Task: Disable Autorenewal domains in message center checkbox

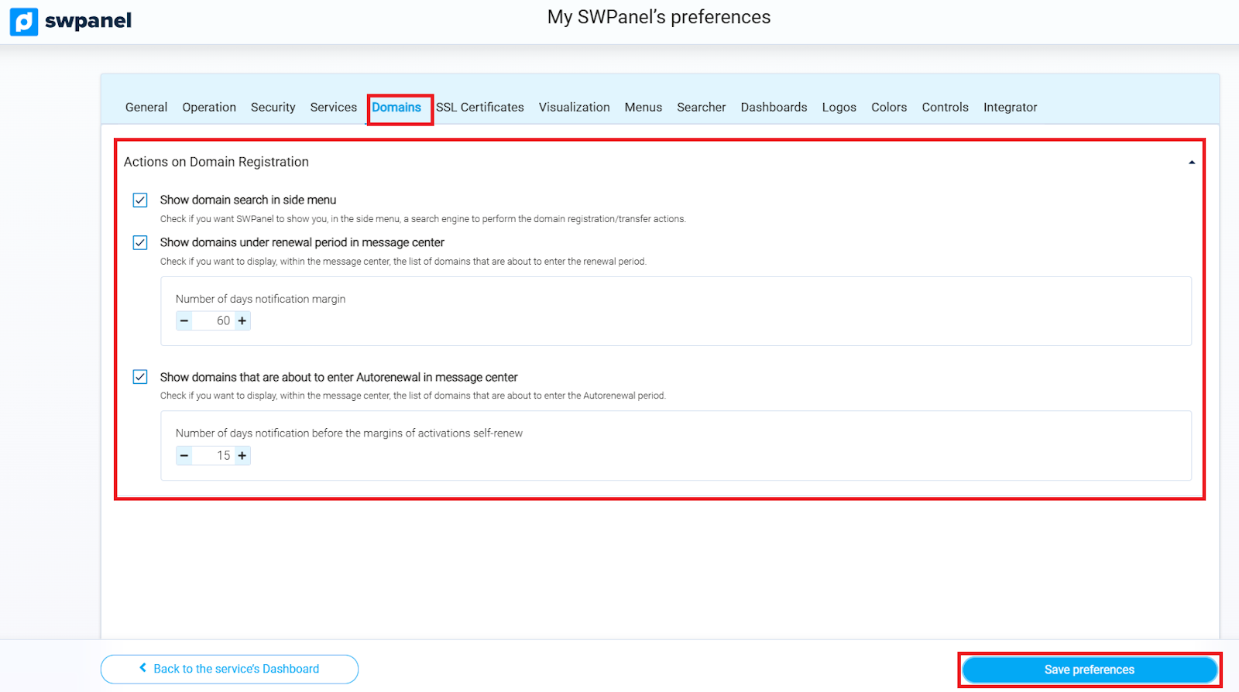Action: click(140, 377)
